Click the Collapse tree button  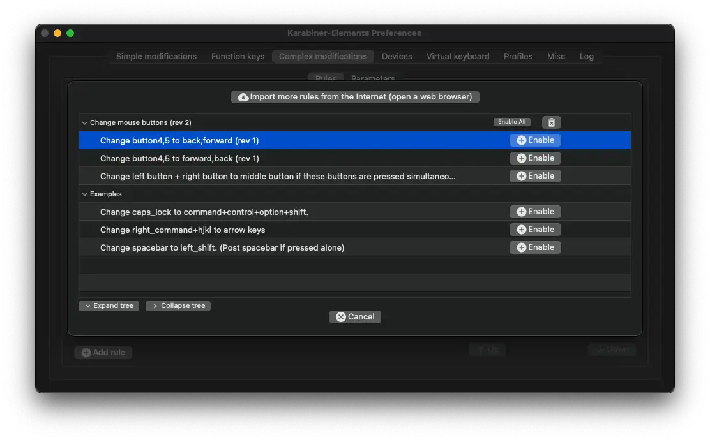[178, 306]
